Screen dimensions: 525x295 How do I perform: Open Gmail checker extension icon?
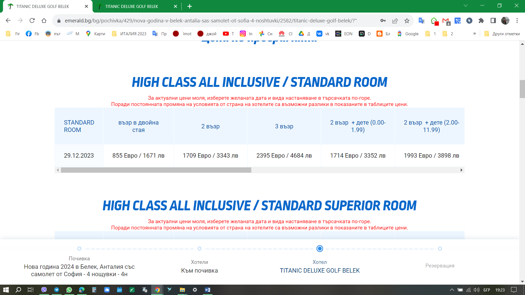(x=446, y=21)
